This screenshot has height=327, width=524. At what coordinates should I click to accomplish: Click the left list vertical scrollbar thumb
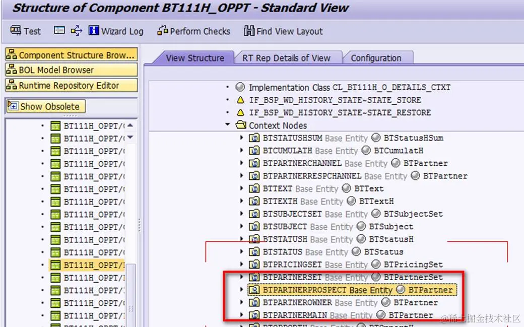pos(130,294)
